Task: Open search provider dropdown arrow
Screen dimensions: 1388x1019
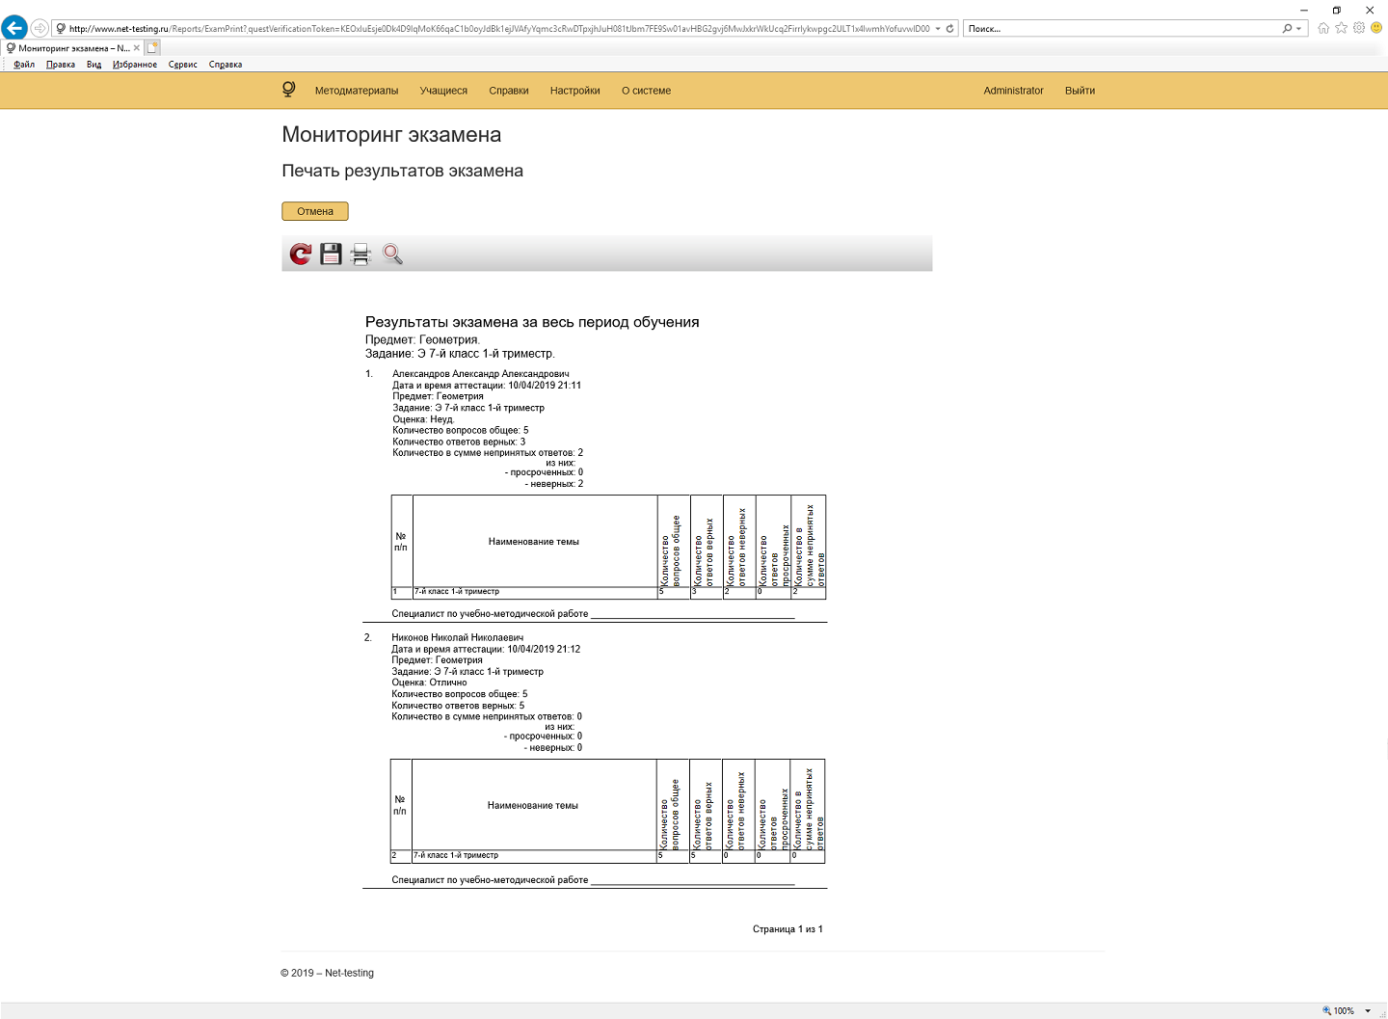Action: [1299, 29]
